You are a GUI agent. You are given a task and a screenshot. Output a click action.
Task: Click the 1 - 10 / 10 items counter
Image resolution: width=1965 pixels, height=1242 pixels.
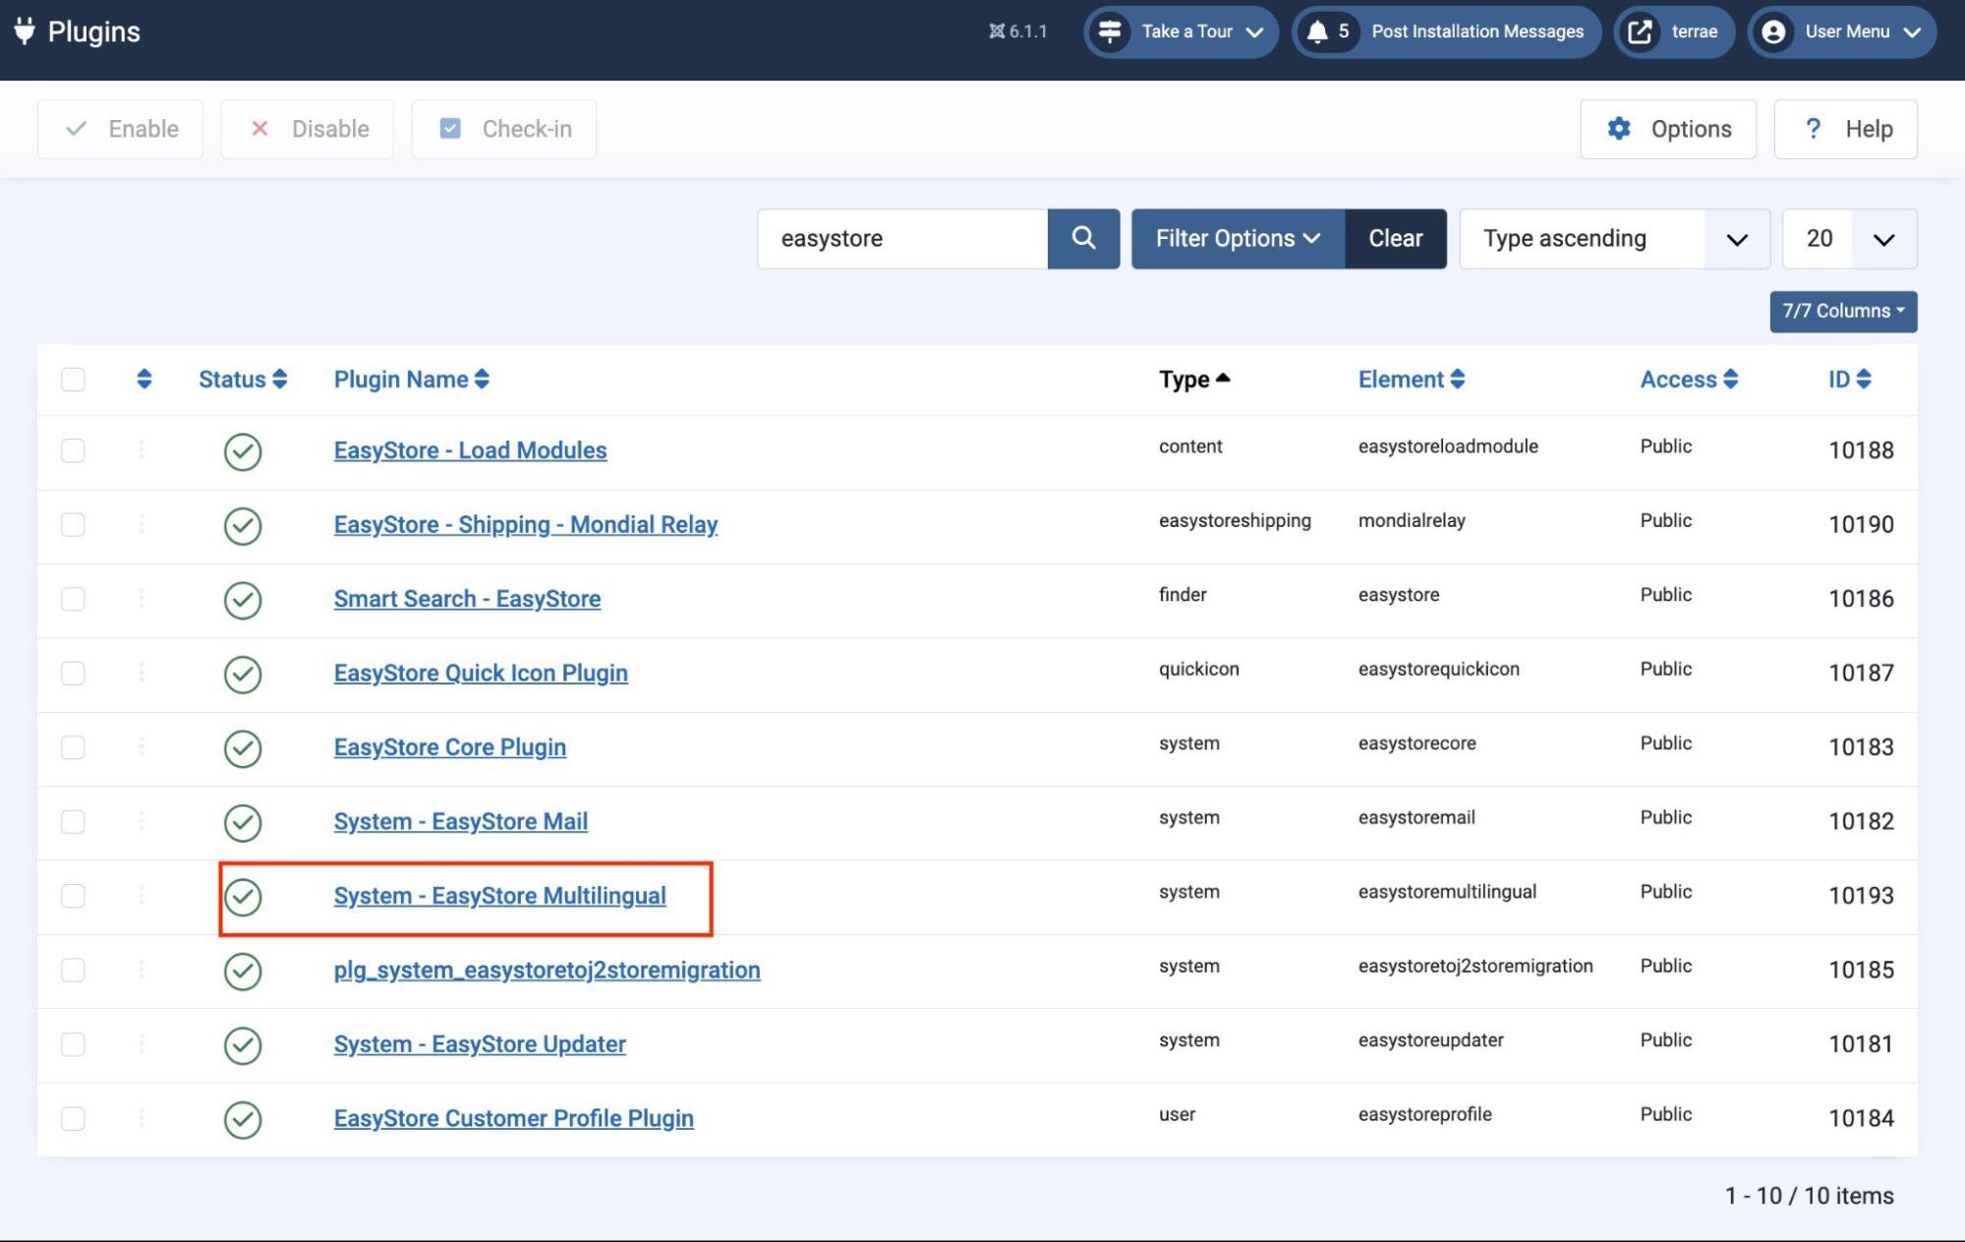click(1809, 1196)
